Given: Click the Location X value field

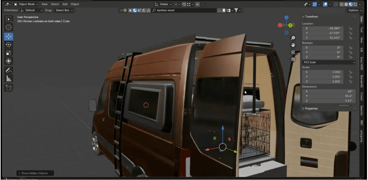Looking at the screenshot, I should pos(323,28).
